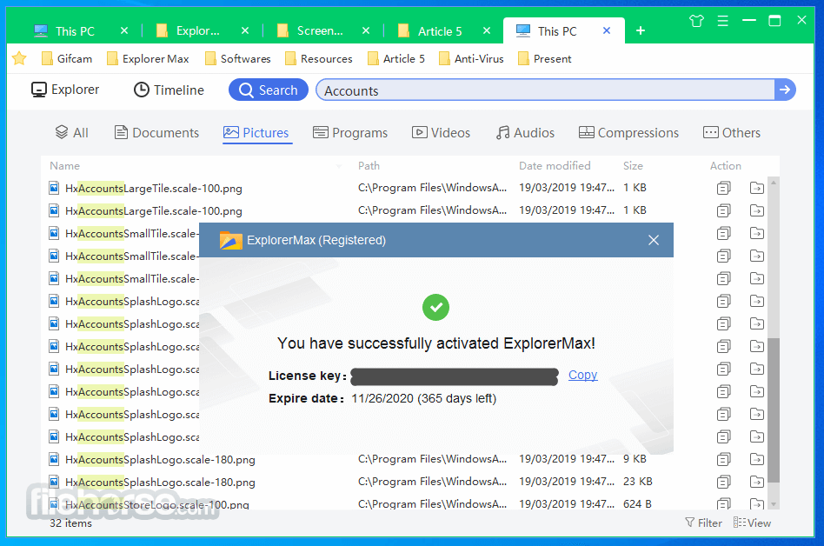Open location icon for the 23 KB row
824x546 pixels.
pyautogui.click(x=757, y=482)
